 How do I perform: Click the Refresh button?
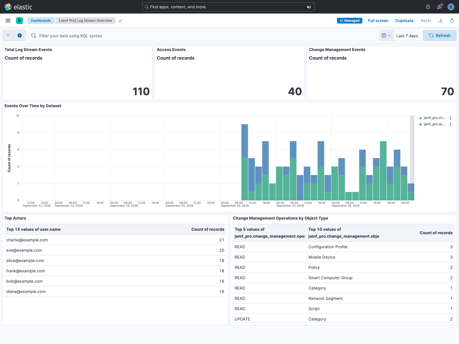tap(440, 36)
